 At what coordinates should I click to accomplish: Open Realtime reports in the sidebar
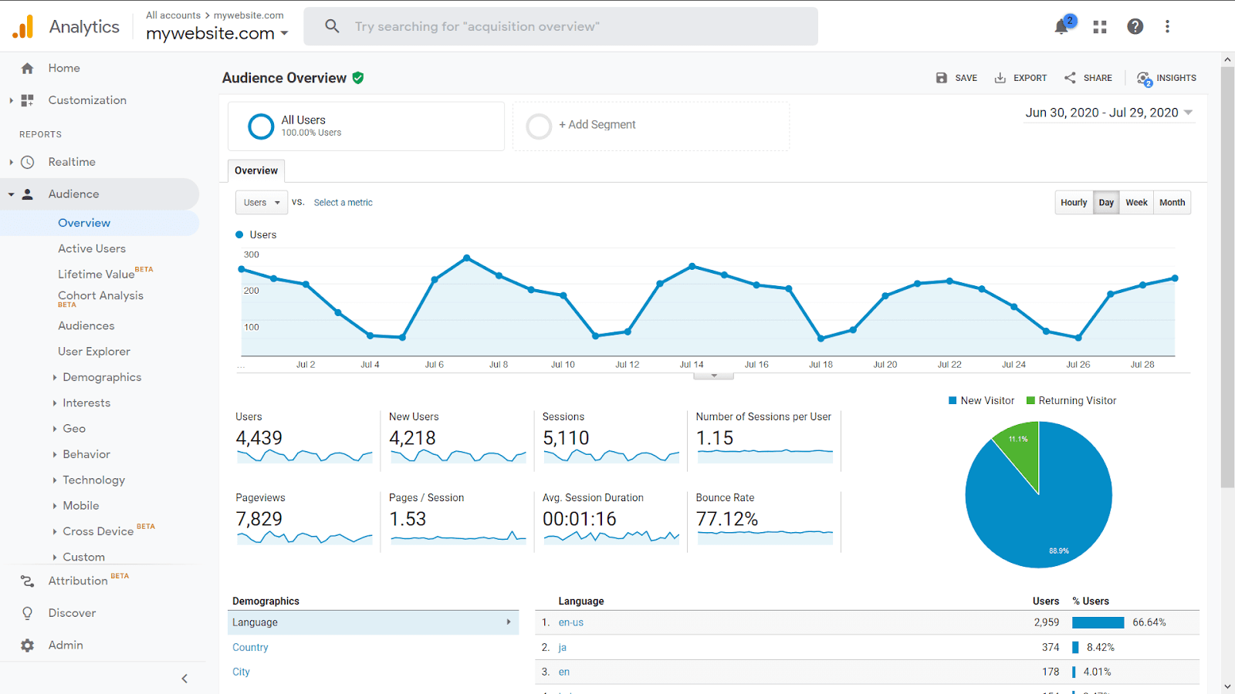(x=73, y=162)
